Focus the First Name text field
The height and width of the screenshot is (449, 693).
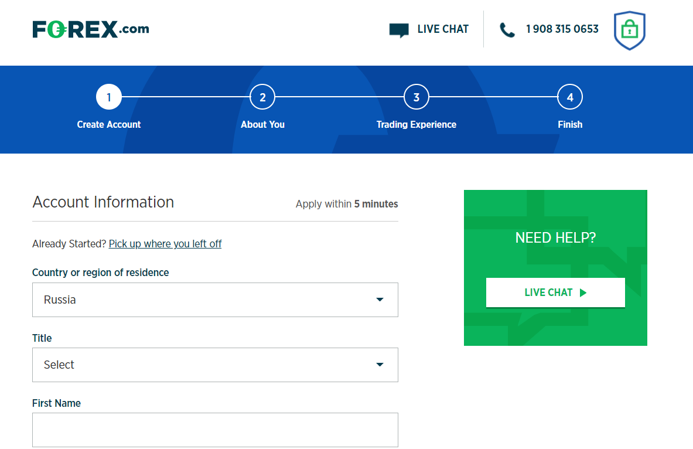coord(215,430)
